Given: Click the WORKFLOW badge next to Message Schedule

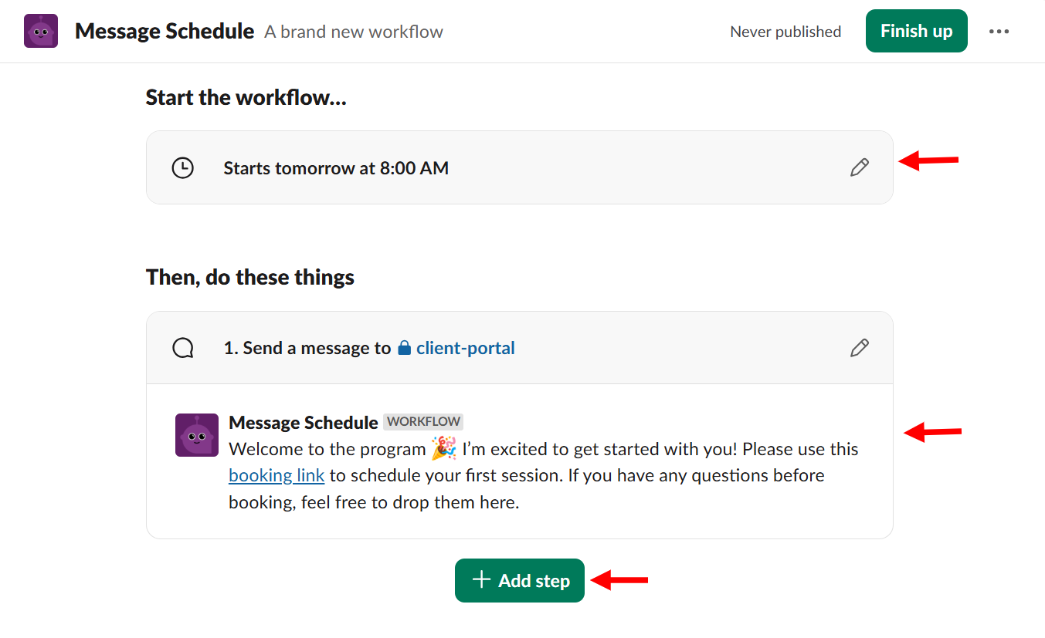Looking at the screenshot, I should pos(422,422).
